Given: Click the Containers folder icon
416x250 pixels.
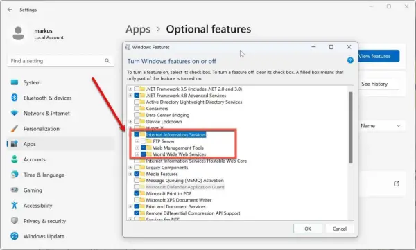Looking at the screenshot, I should [x=142, y=109].
